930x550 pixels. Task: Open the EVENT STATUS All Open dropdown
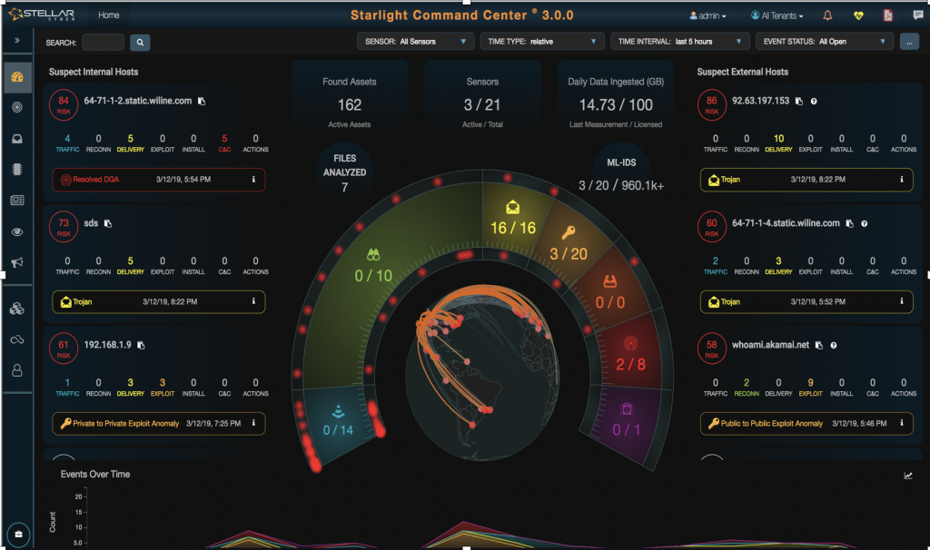click(x=825, y=42)
